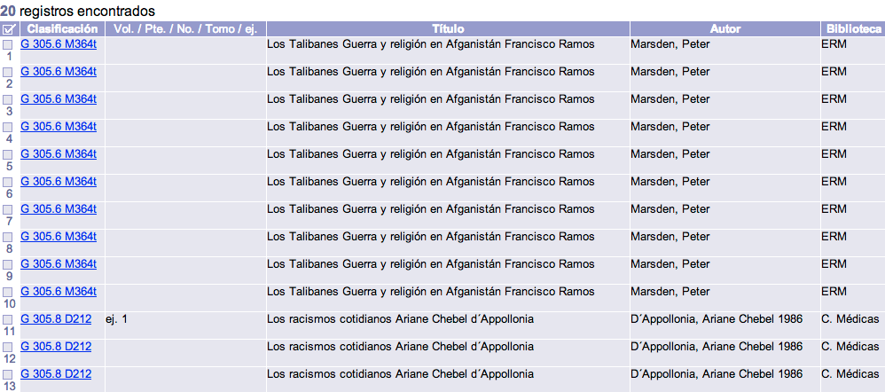
Task: Click G 305.8 D212 link in row 12
Action: coord(56,346)
